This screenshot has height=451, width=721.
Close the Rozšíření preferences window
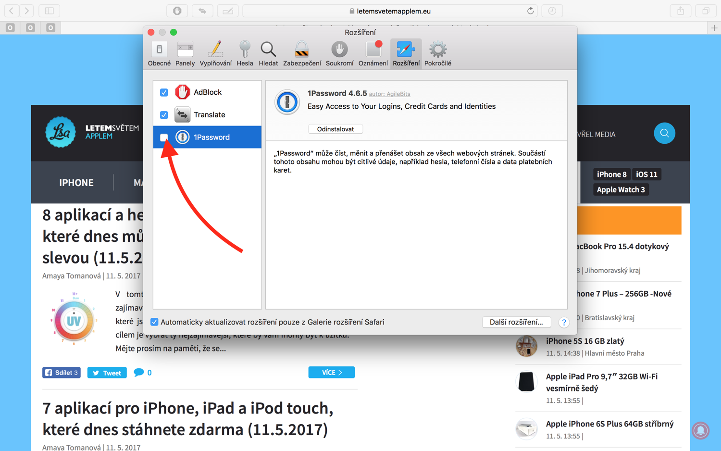tap(151, 32)
